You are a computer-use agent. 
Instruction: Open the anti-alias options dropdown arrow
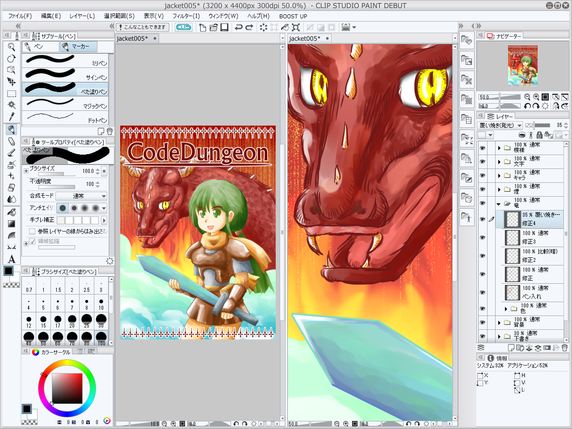click(104, 208)
